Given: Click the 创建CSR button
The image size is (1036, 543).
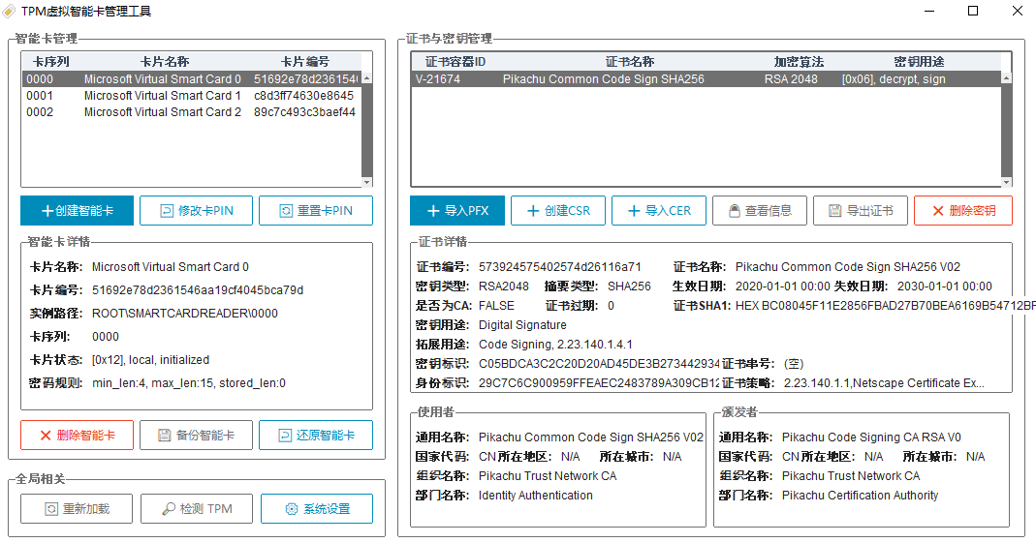Looking at the screenshot, I should (557, 210).
